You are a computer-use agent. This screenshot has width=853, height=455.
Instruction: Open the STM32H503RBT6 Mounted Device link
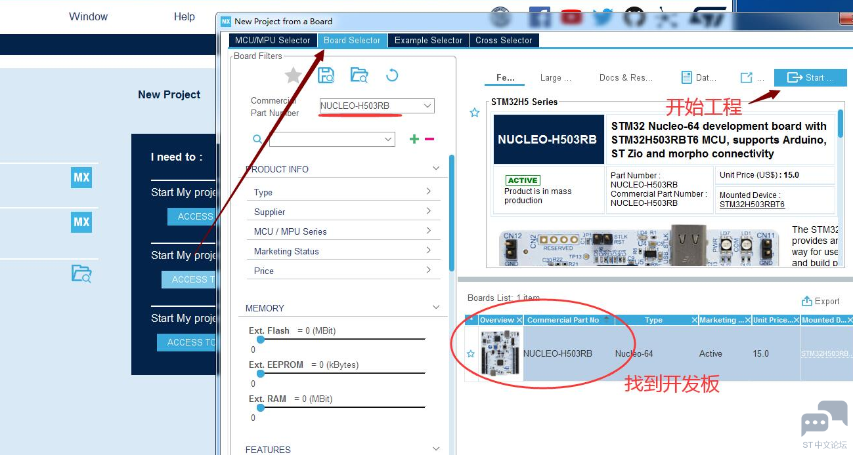(x=752, y=205)
